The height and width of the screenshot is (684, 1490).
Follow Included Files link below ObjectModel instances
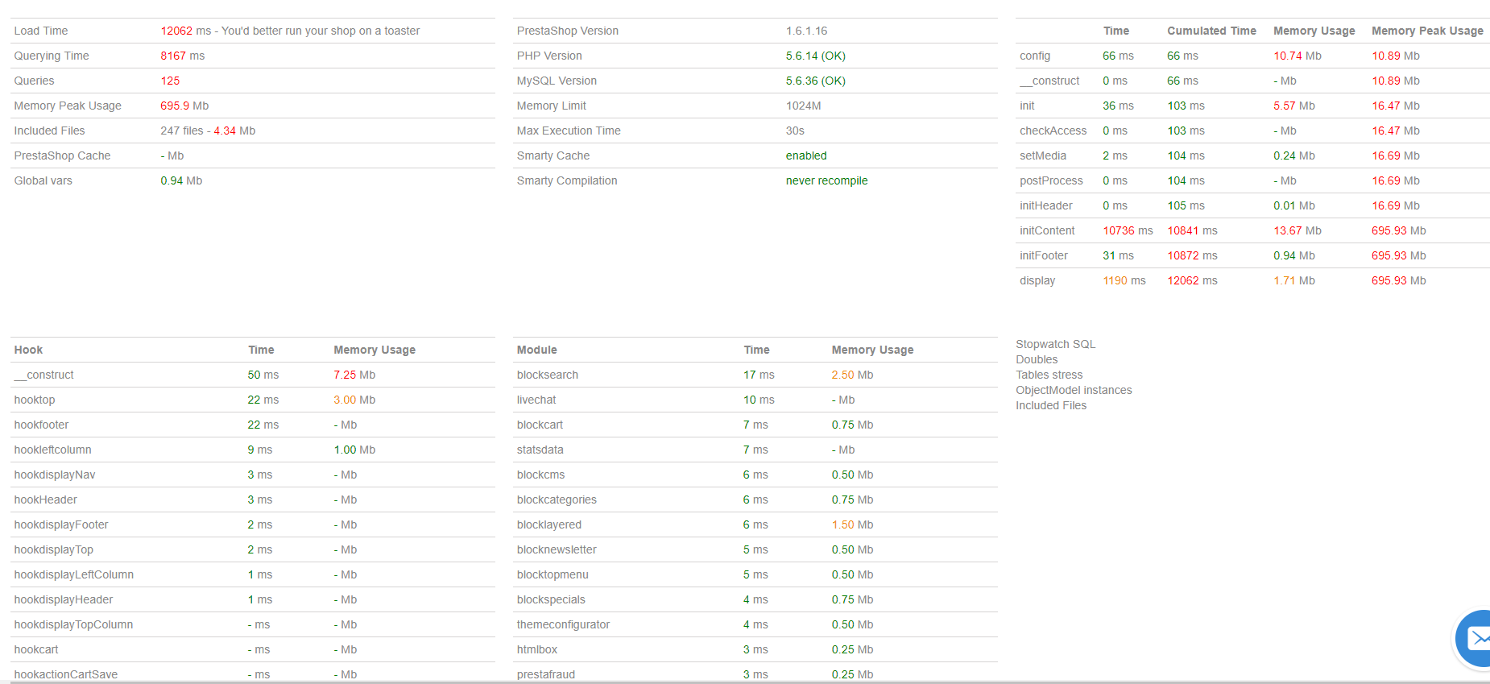(x=1051, y=405)
